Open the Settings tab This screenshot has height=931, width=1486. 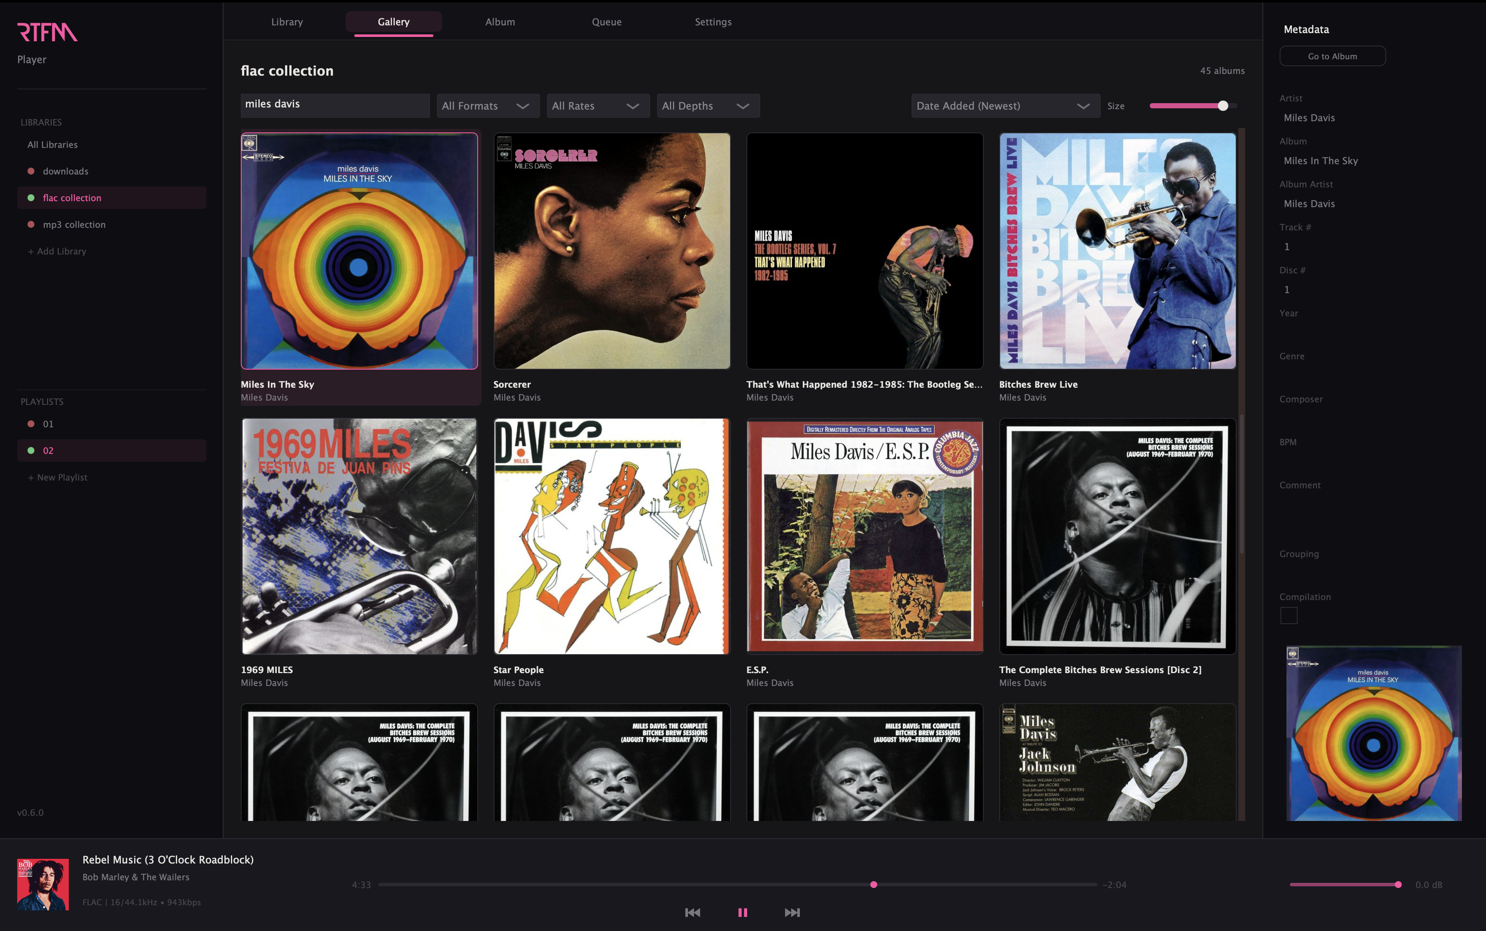tap(712, 22)
